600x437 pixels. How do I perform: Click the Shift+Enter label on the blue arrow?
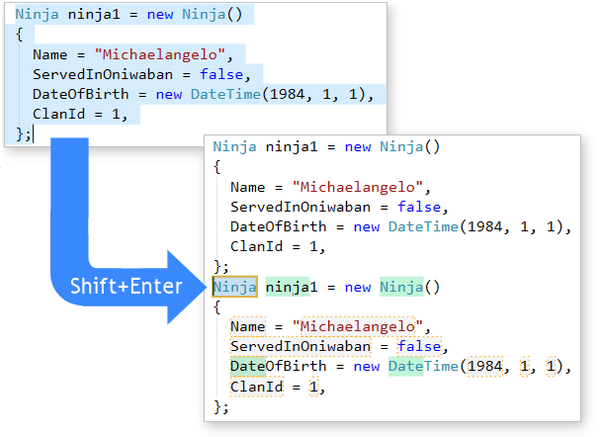[126, 287]
